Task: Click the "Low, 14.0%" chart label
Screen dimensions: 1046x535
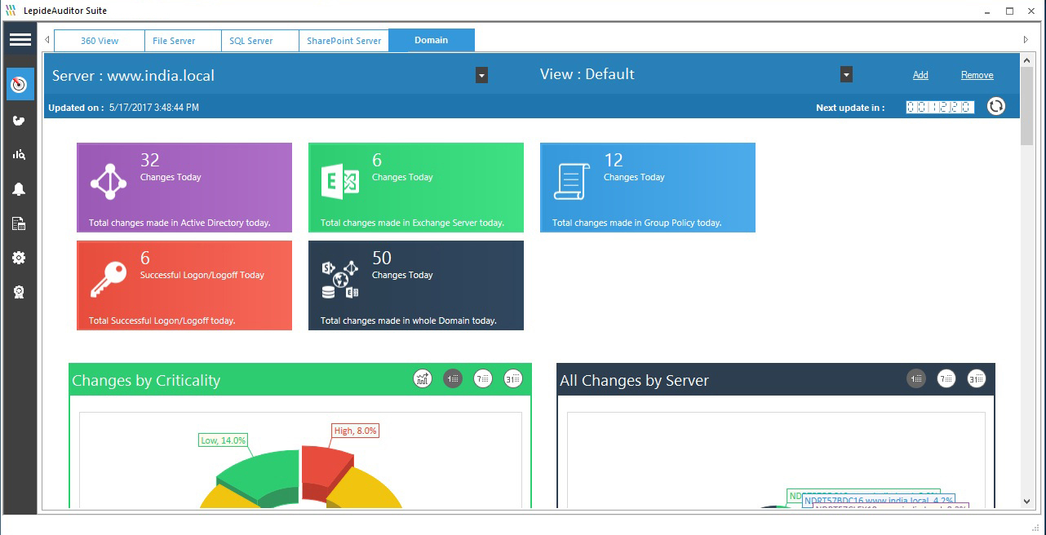Action: point(224,440)
